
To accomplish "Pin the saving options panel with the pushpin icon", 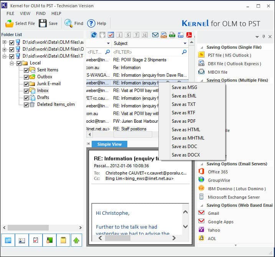I will point(263,36).
